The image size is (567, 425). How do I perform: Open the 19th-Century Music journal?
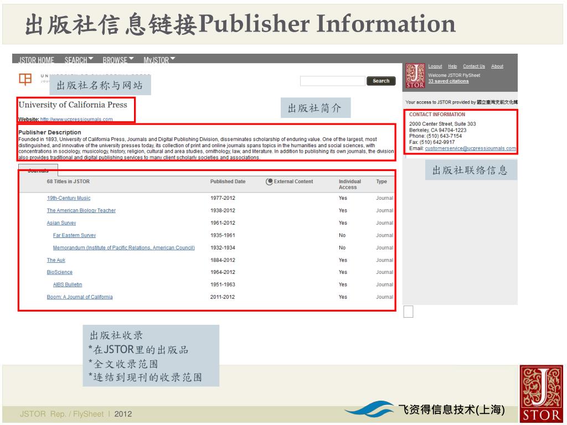[69, 198]
